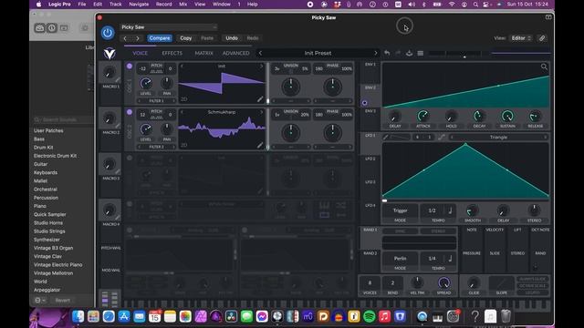Click the Random 2 tempo note icon
This screenshot has width=584, height=328.
click(x=450, y=259)
